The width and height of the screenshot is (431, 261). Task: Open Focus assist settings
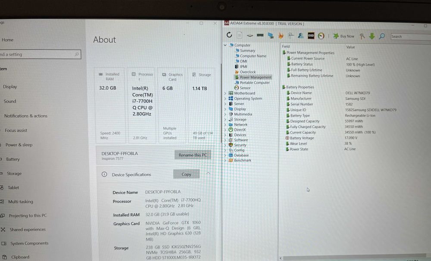pyautogui.click(x=16, y=131)
